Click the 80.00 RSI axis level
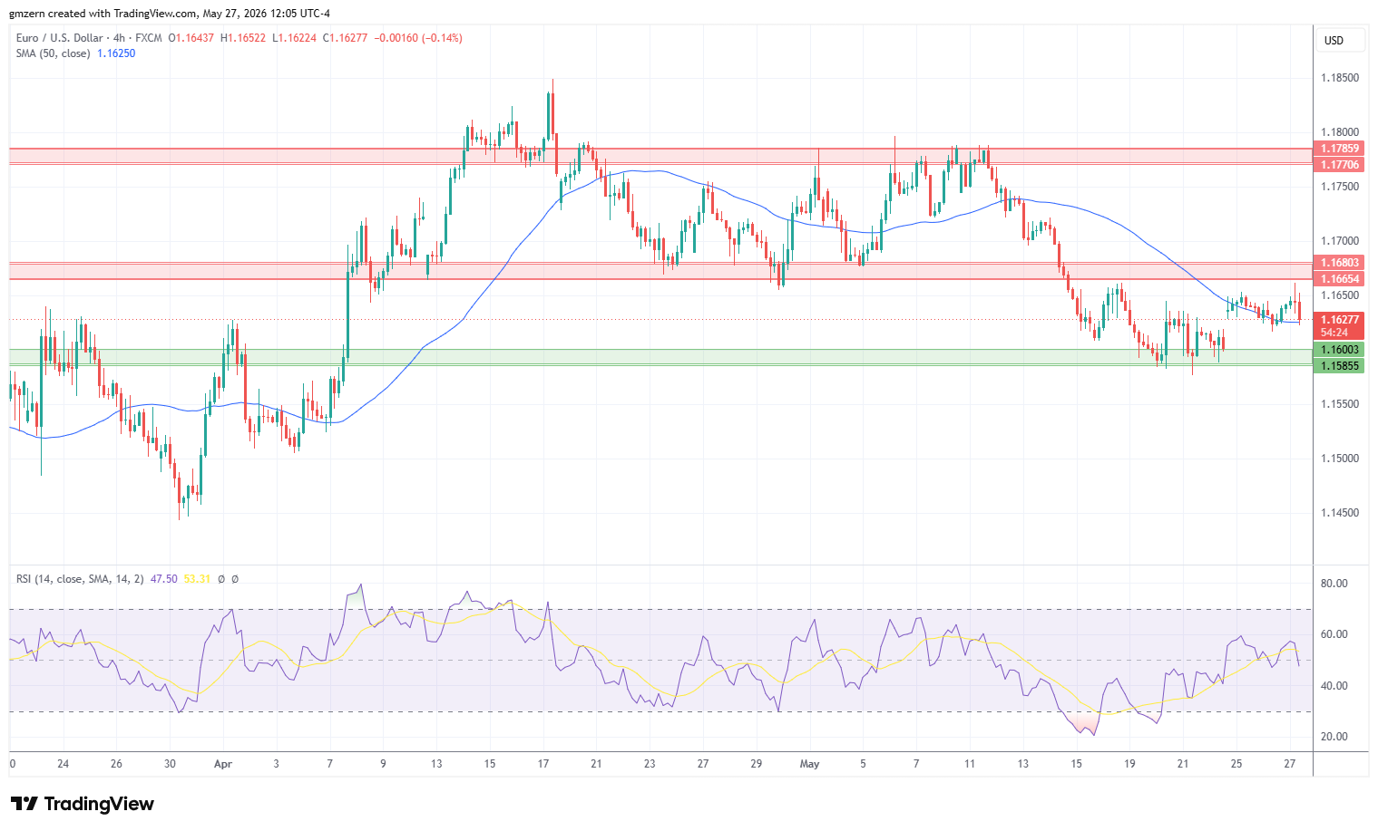The height and width of the screenshot is (831, 1378). click(1334, 584)
